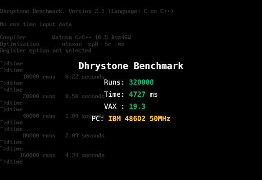Click the "Optimisation" label
Screen dimensions: 262x180
(x=19, y=44)
